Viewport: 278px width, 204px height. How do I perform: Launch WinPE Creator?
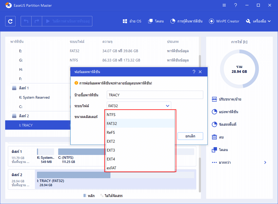tap(224, 21)
